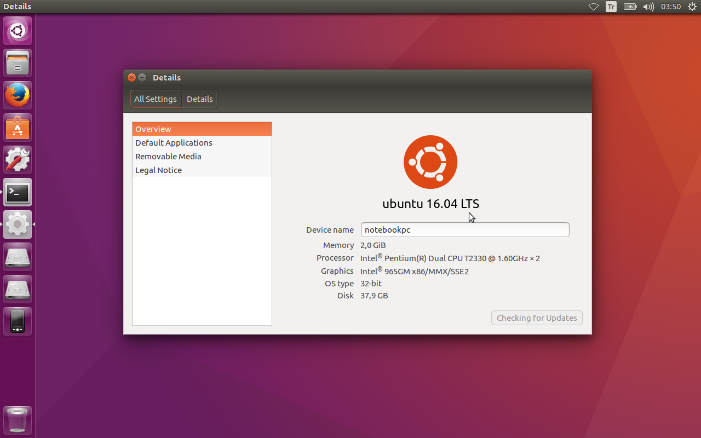The height and width of the screenshot is (438, 701).
Task: Click the clock showing 03:50
Action: (671, 7)
